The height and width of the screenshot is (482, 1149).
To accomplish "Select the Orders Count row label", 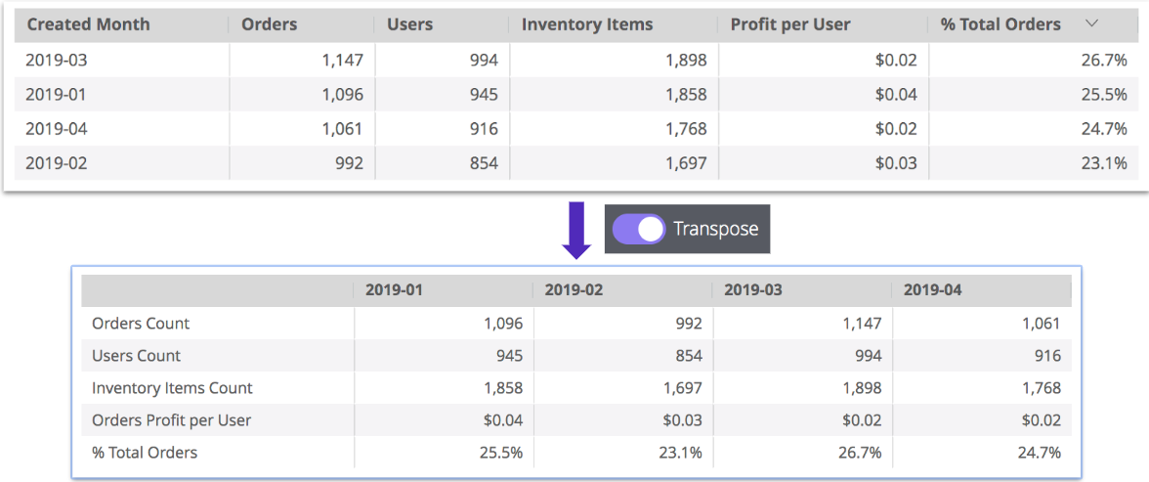I will click(x=141, y=324).
